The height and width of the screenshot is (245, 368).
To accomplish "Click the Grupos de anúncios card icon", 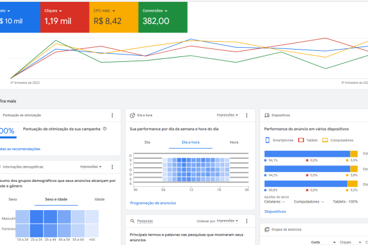I will [267, 230].
